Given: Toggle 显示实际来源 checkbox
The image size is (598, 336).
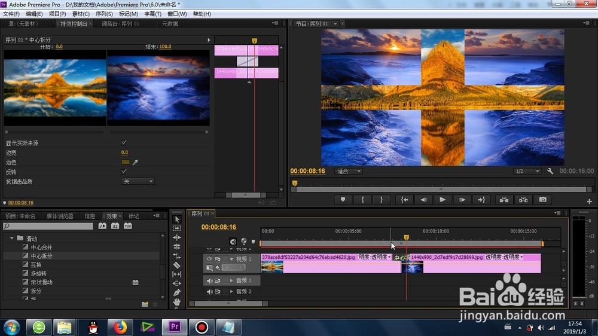Looking at the screenshot, I should click(124, 143).
